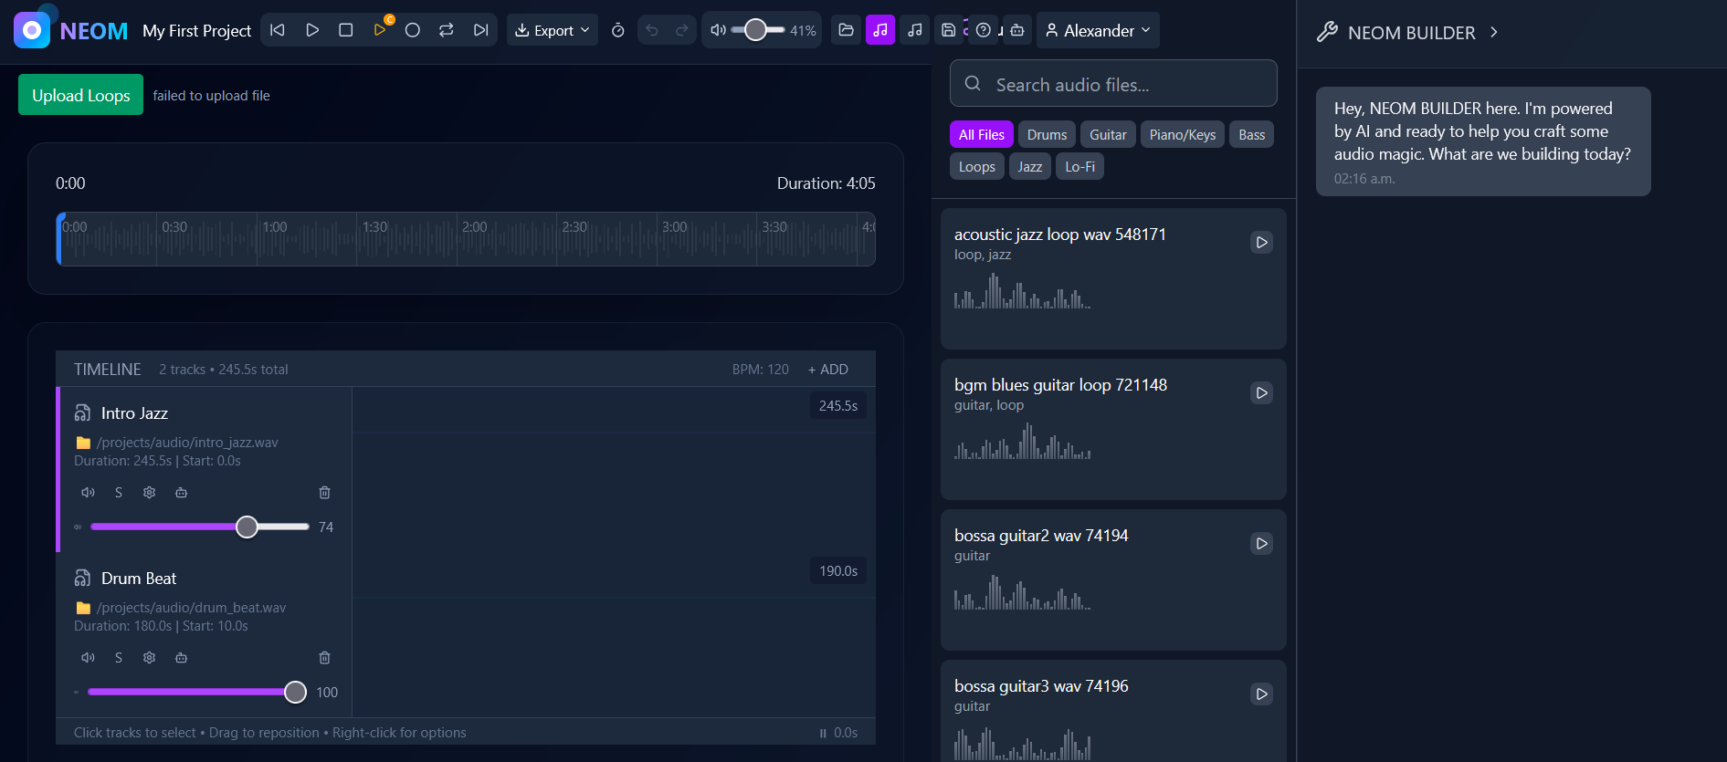Filter audio files by Piano/Keys
The width and height of the screenshot is (1727, 762).
click(1183, 135)
